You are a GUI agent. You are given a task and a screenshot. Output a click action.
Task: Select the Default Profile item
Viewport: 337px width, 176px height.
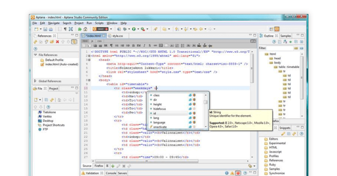pyautogui.click(x=52, y=60)
